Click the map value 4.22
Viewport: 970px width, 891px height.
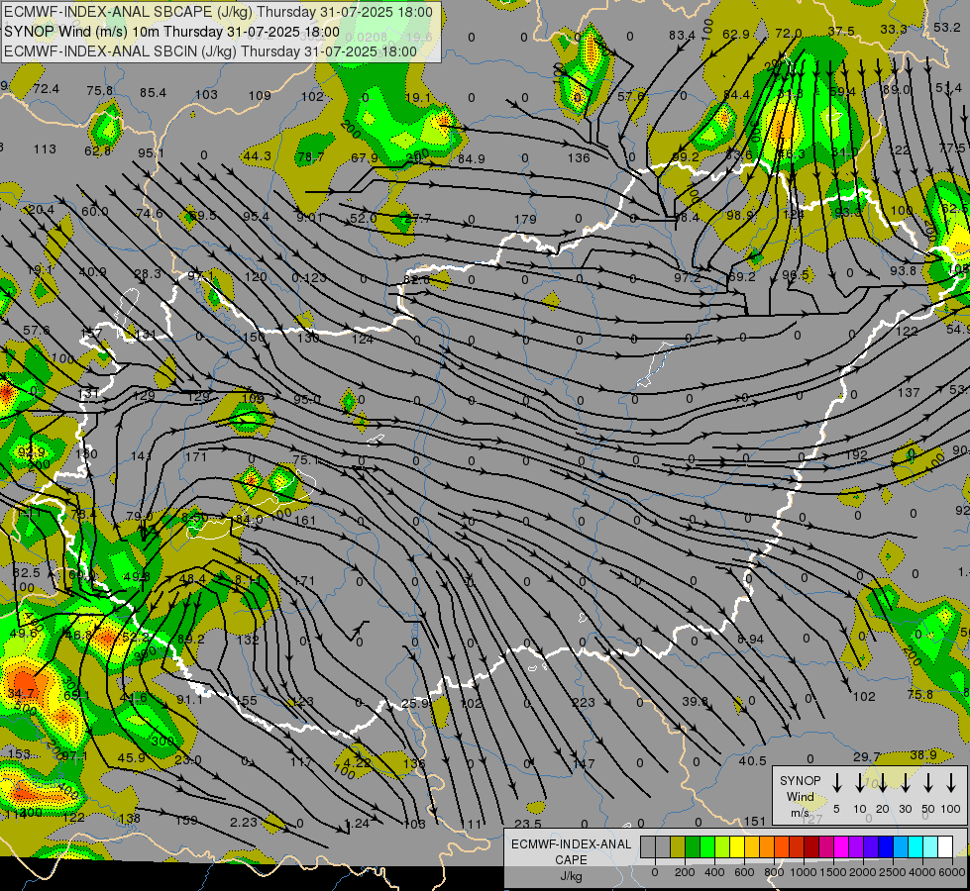pyautogui.click(x=357, y=762)
